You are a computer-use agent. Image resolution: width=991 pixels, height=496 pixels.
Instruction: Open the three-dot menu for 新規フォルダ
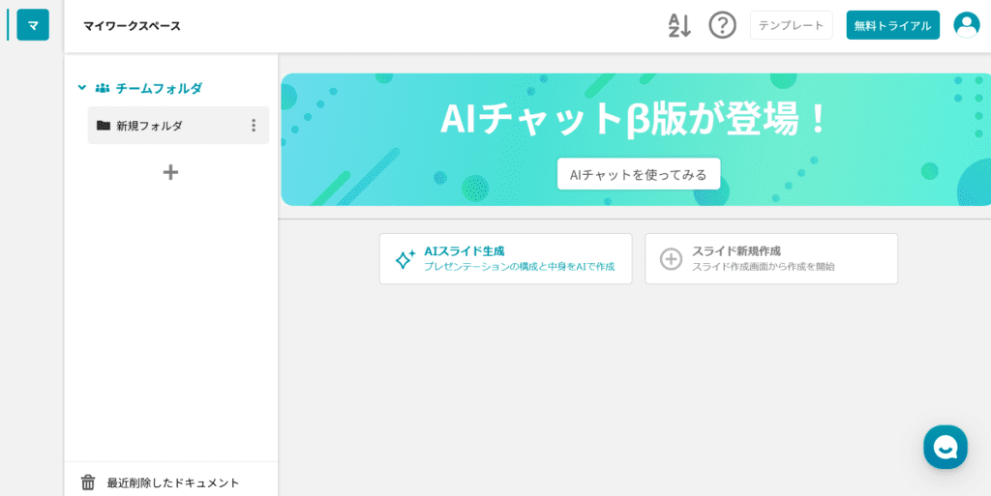click(254, 126)
